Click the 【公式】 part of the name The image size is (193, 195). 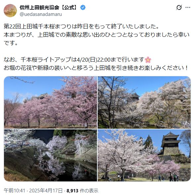[x=69, y=8]
